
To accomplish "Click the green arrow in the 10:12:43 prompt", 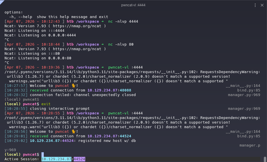I will coord(102,22).
